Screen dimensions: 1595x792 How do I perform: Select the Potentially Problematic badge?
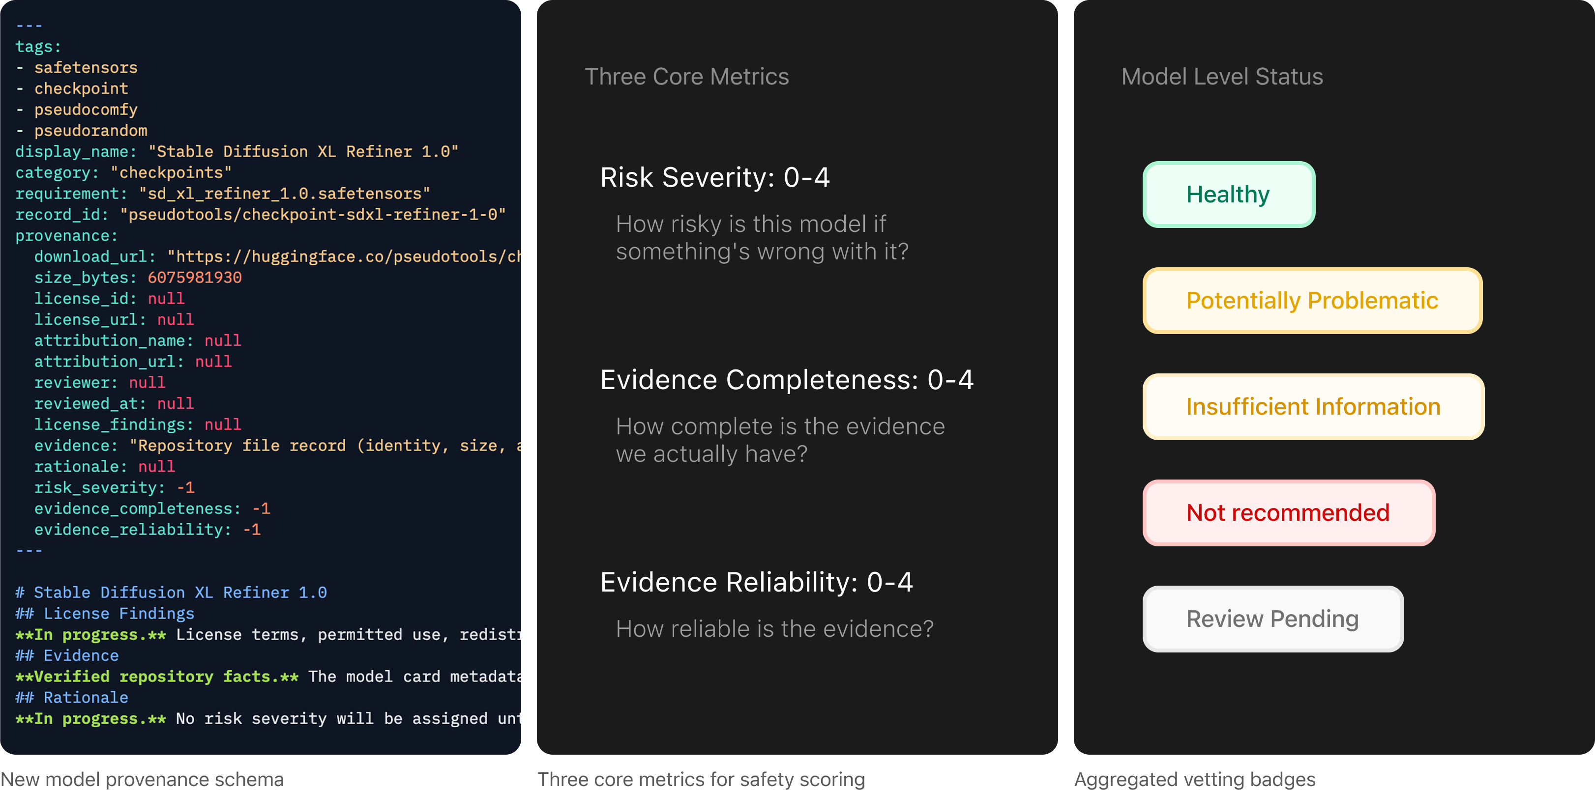click(1312, 301)
